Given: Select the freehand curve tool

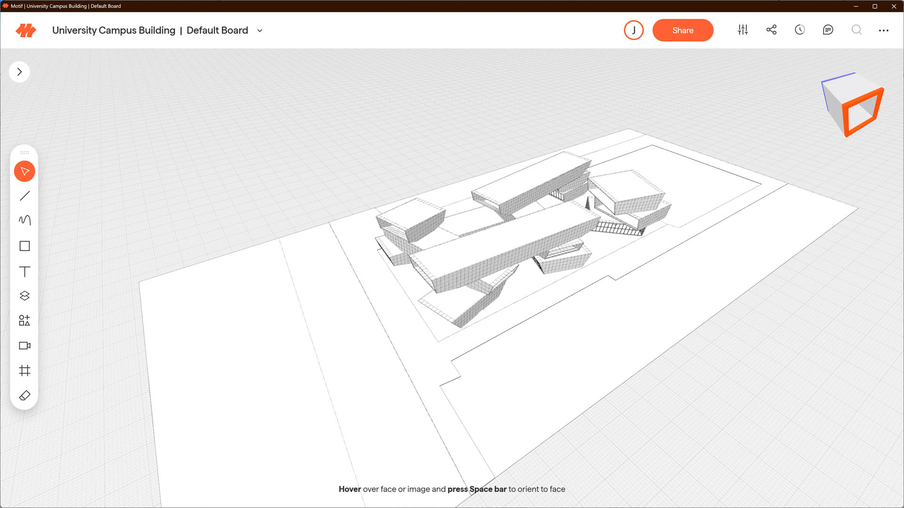Looking at the screenshot, I should click(24, 220).
